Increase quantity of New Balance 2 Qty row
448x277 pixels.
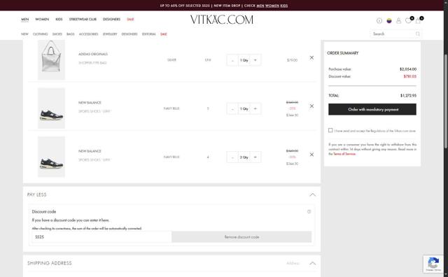[255, 157]
